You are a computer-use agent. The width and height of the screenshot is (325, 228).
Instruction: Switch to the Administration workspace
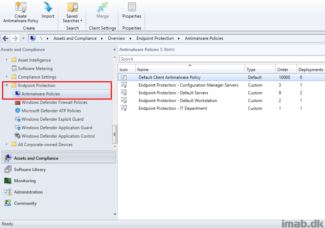[59, 192]
